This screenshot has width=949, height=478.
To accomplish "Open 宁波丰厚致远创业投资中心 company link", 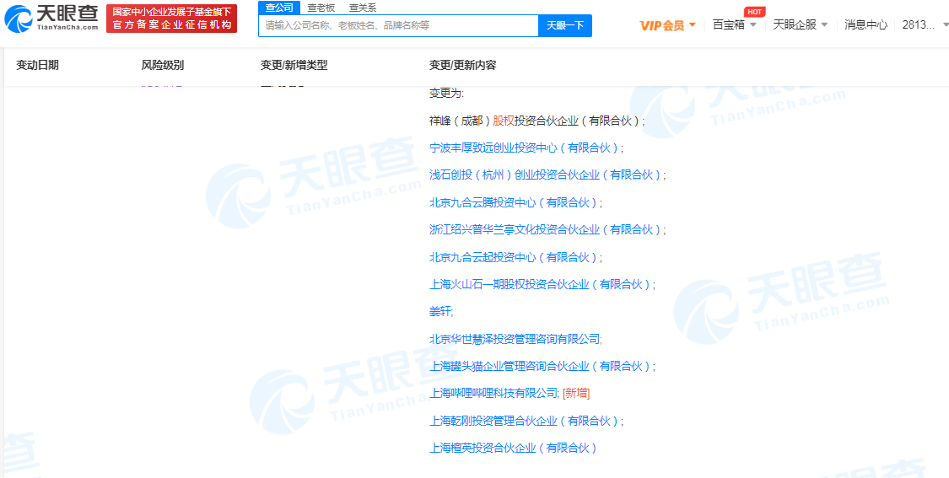I will [x=524, y=148].
